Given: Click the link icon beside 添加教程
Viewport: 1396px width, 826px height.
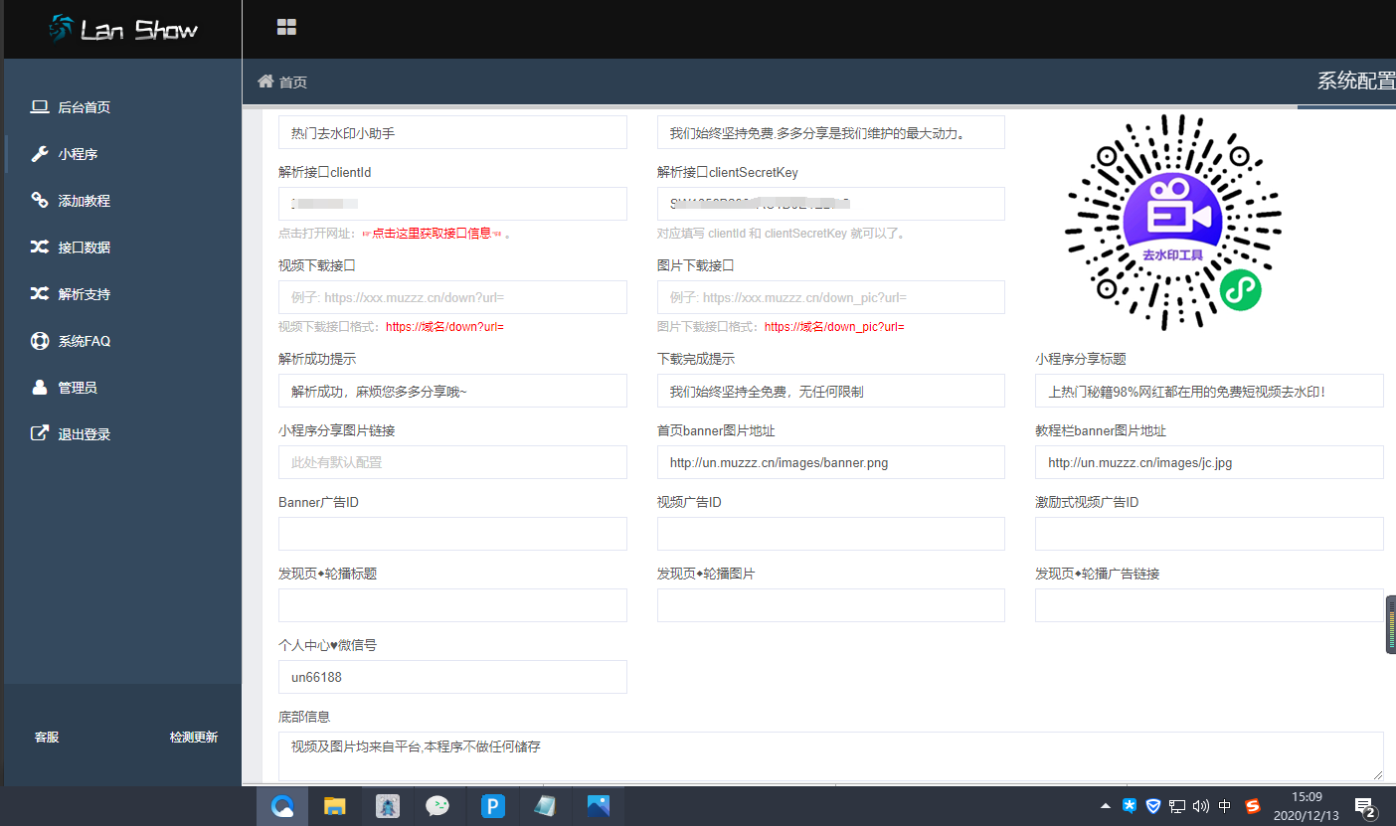Looking at the screenshot, I should 40,200.
